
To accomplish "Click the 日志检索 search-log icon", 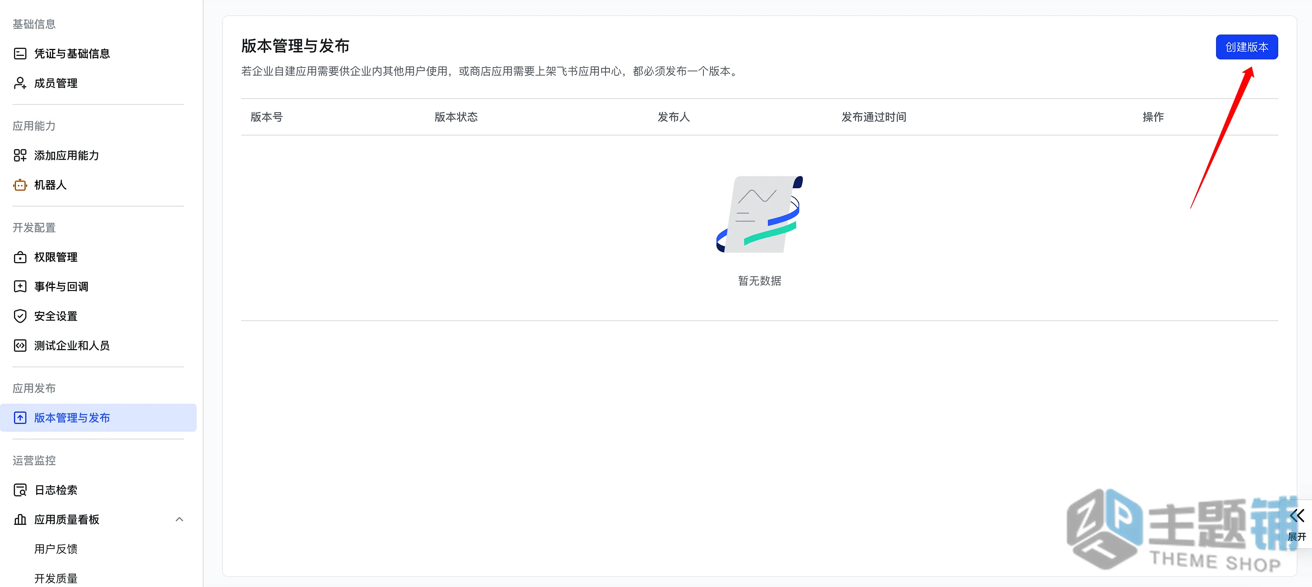I will pos(20,490).
